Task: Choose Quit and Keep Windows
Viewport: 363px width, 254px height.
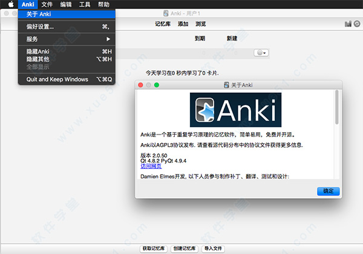Action: coord(67,79)
